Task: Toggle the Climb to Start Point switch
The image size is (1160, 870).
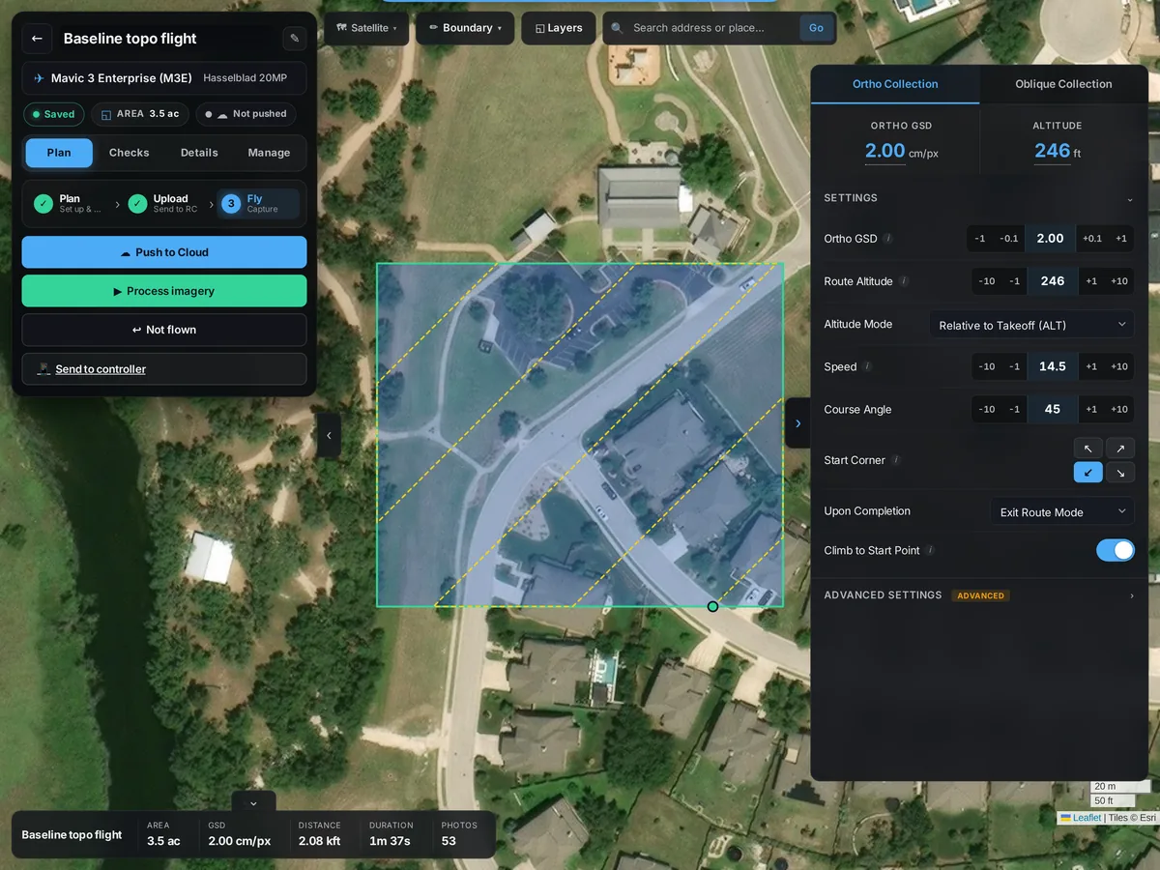Action: pyautogui.click(x=1115, y=550)
